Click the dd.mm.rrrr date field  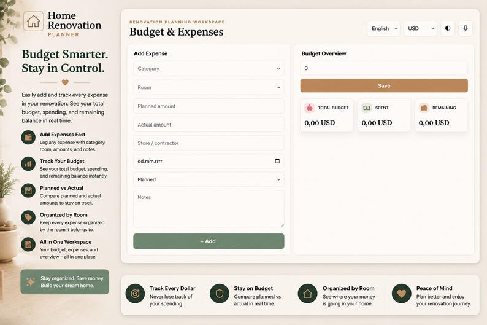click(209, 161)
